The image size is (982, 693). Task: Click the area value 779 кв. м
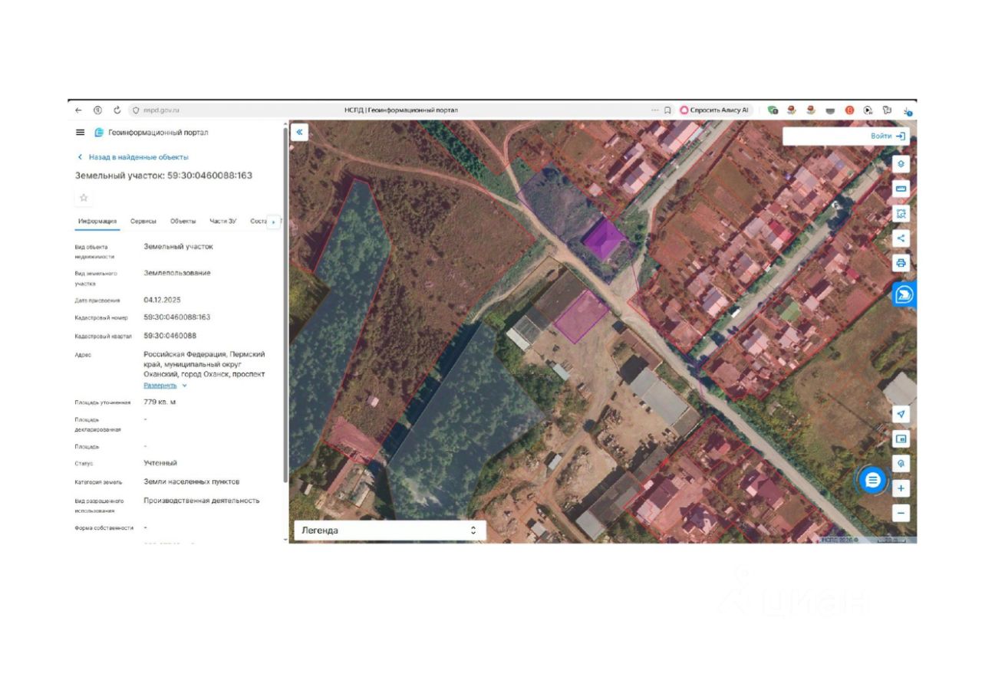tap(160, 402)
